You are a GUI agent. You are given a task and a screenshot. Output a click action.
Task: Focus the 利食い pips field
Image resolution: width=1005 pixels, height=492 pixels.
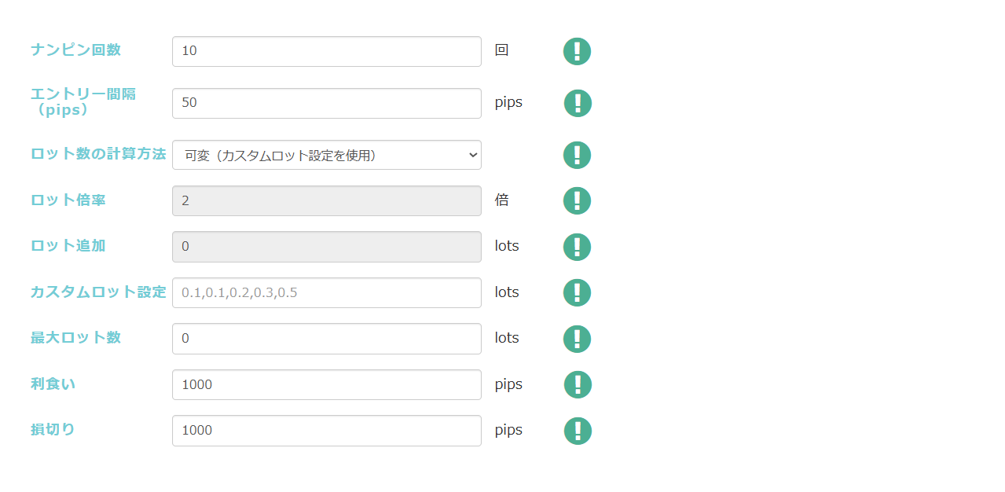(327, 384)
